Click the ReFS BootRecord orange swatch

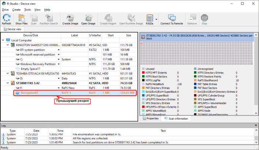[x=195, y=80]
